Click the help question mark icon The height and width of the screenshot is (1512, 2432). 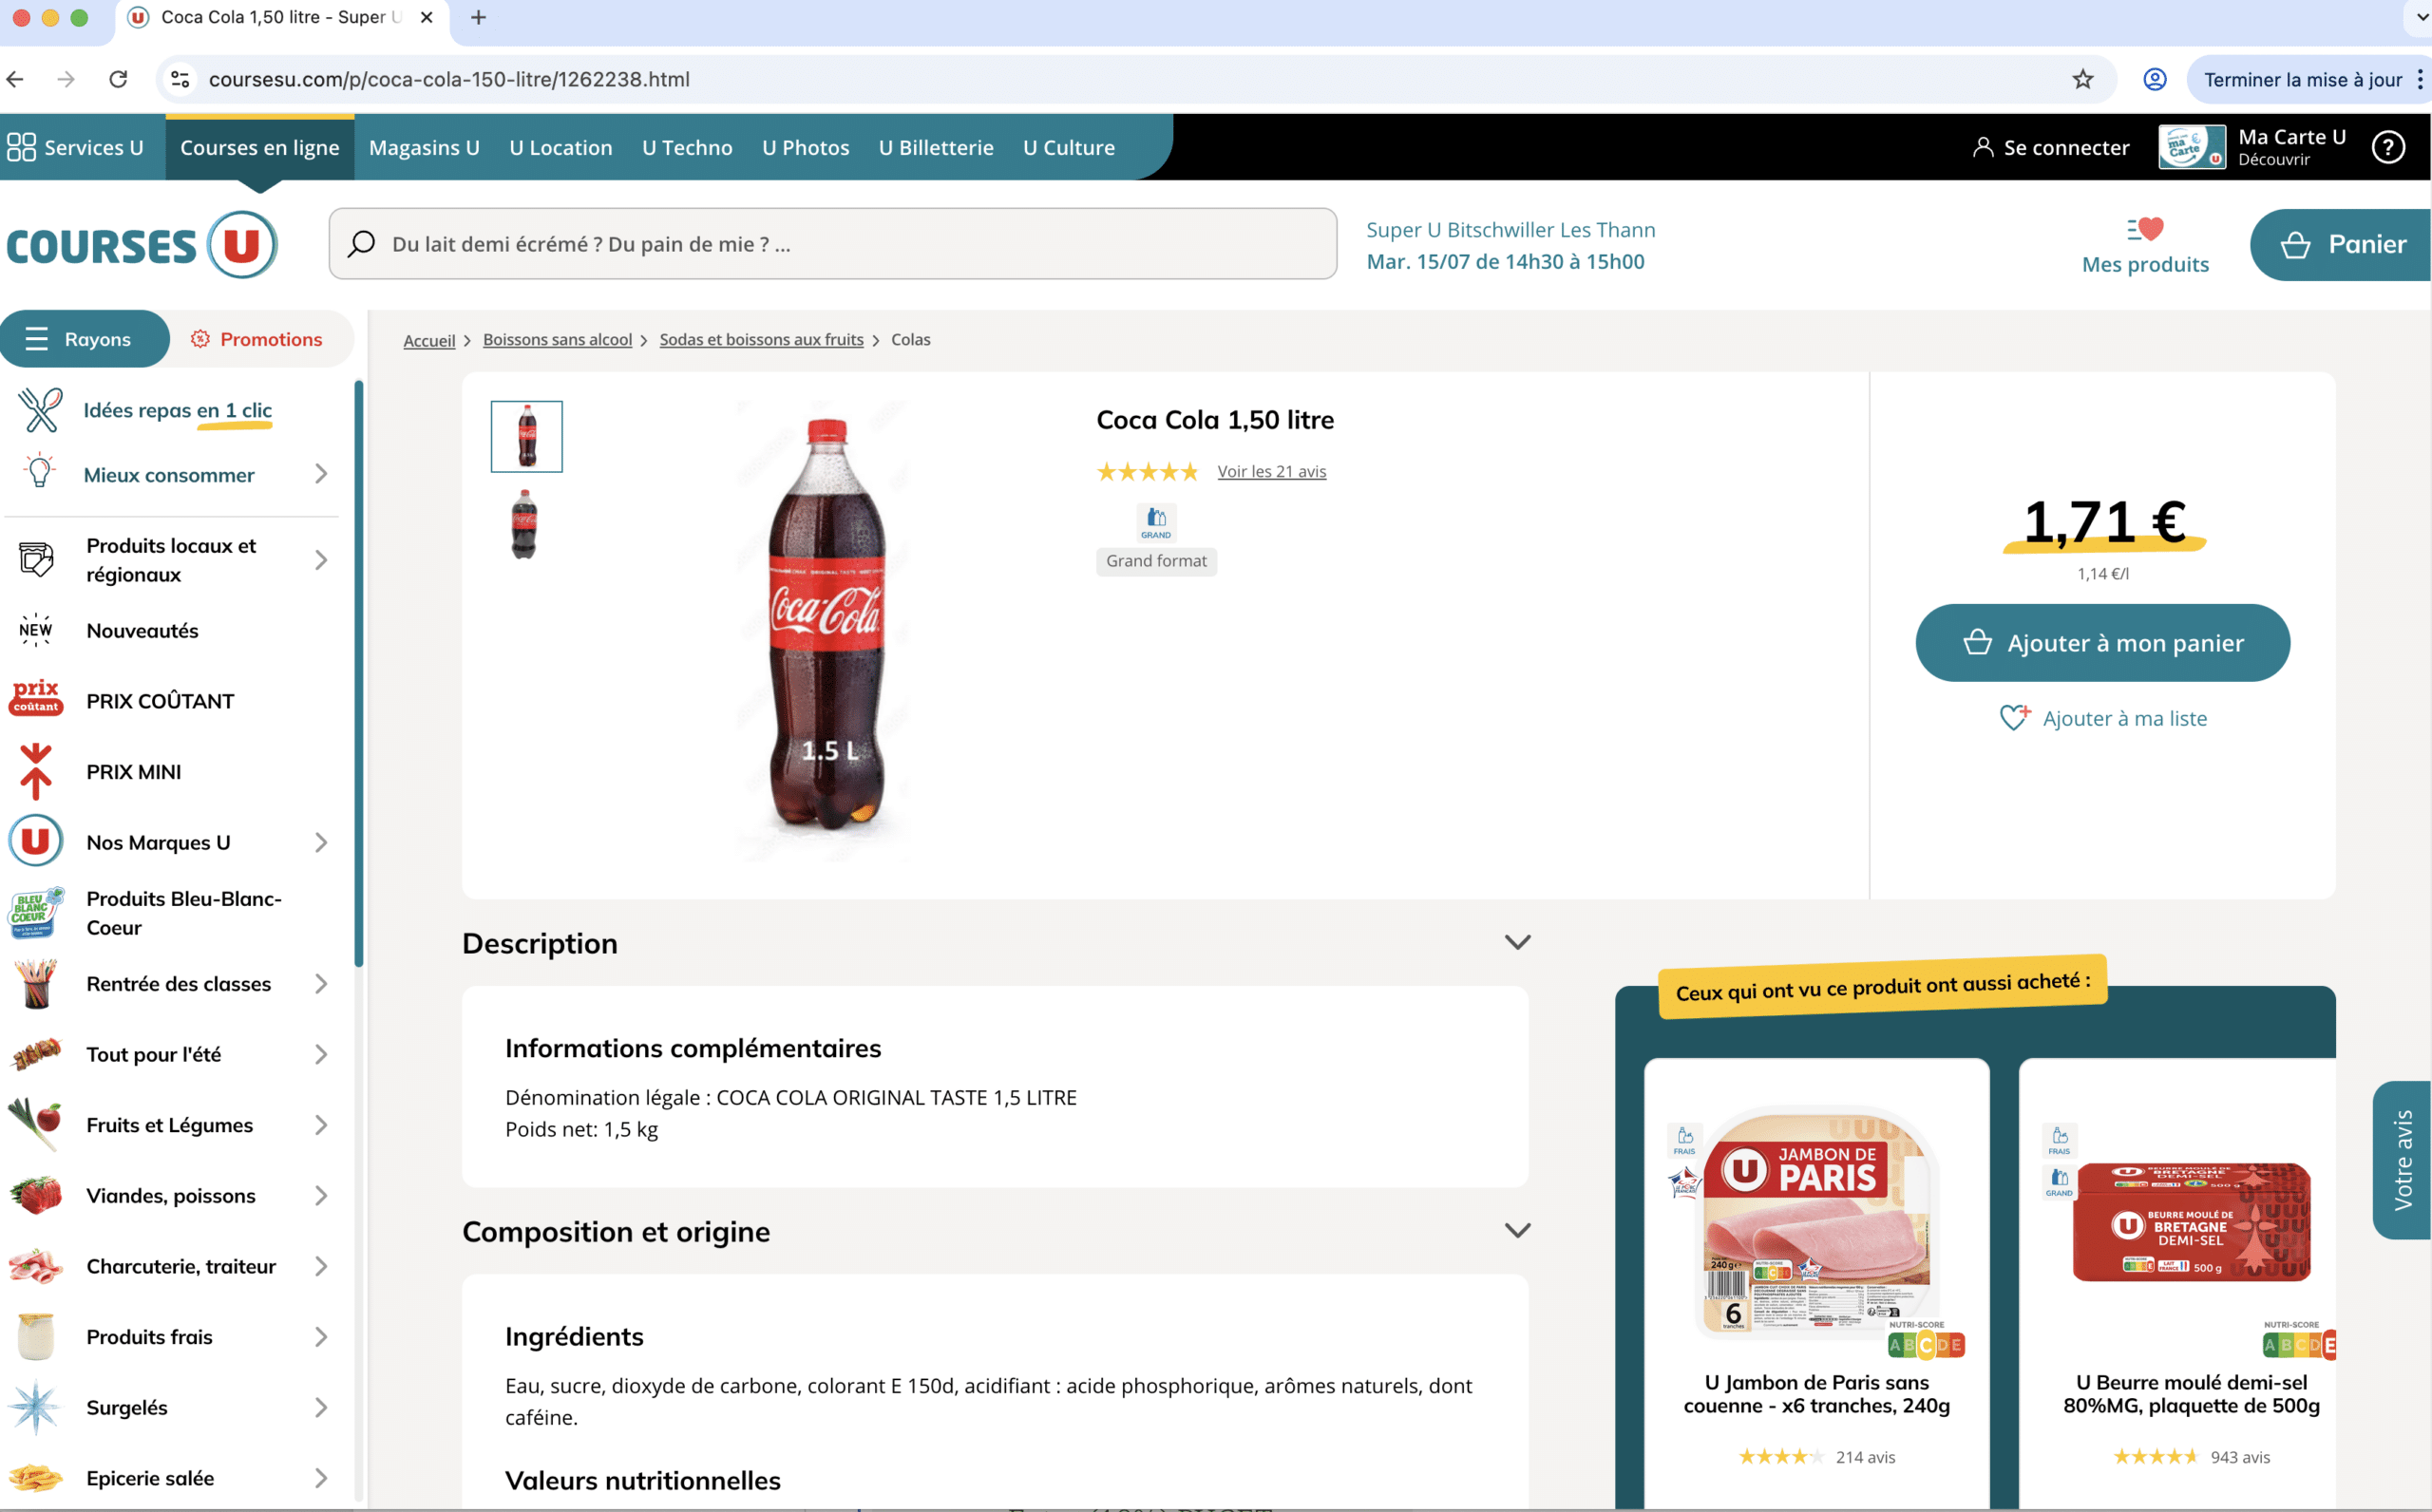pos(2388,148)
